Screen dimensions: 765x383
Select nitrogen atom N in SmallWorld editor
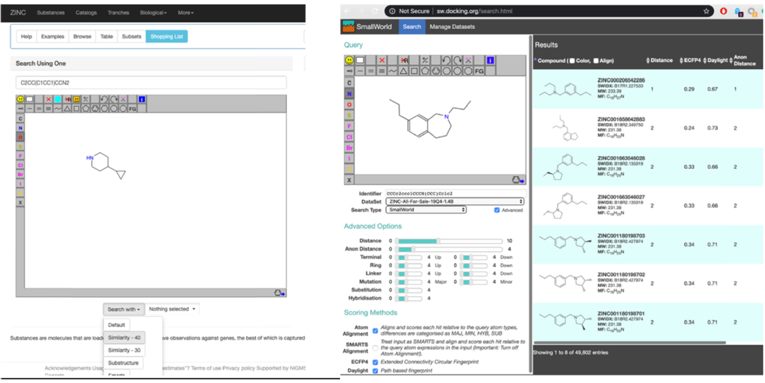349,93
